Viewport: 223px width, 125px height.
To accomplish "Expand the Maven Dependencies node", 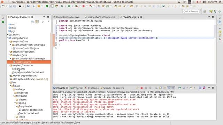I will [x=9, y=76].
